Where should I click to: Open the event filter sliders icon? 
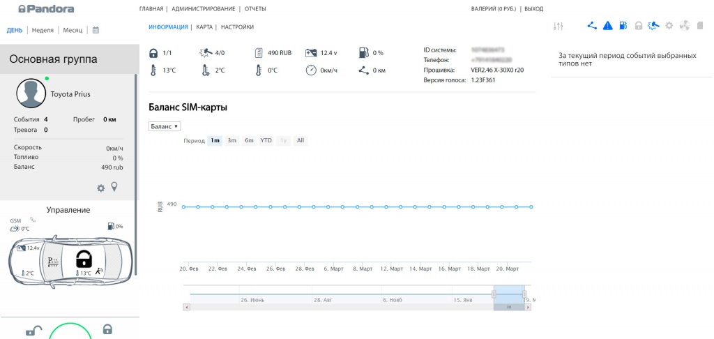[x=558, y=27]
